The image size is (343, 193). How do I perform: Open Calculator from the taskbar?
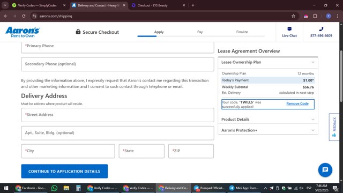78,188
